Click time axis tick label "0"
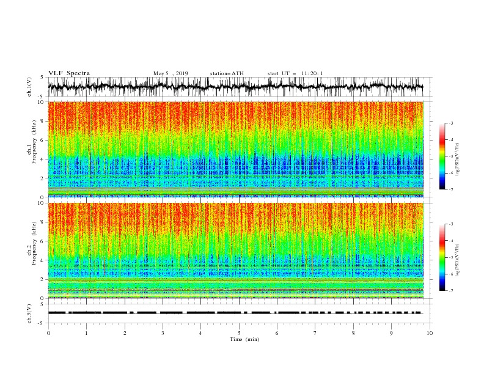This screenshot has width=484, height=374. [x=48, y=333]
